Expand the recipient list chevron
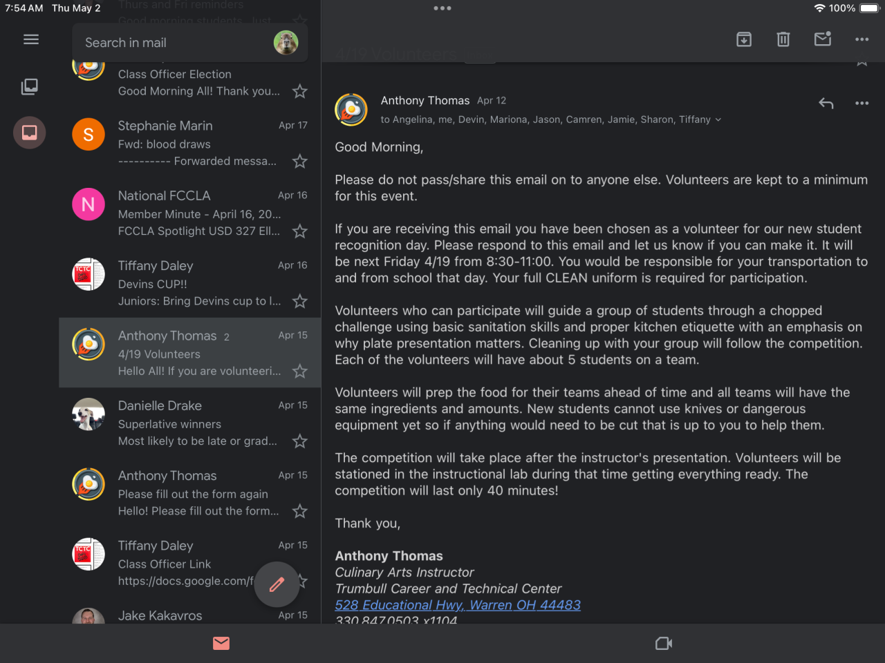This screenshot has width=885, height=663. (718, 120)
